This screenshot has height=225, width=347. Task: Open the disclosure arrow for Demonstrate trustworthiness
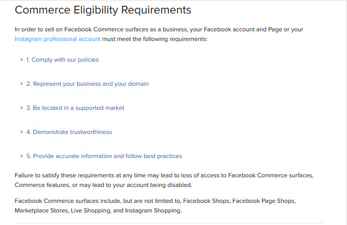coord(22,132)
